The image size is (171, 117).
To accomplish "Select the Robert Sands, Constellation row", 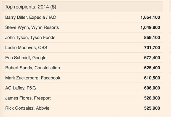I will (83, 68).
